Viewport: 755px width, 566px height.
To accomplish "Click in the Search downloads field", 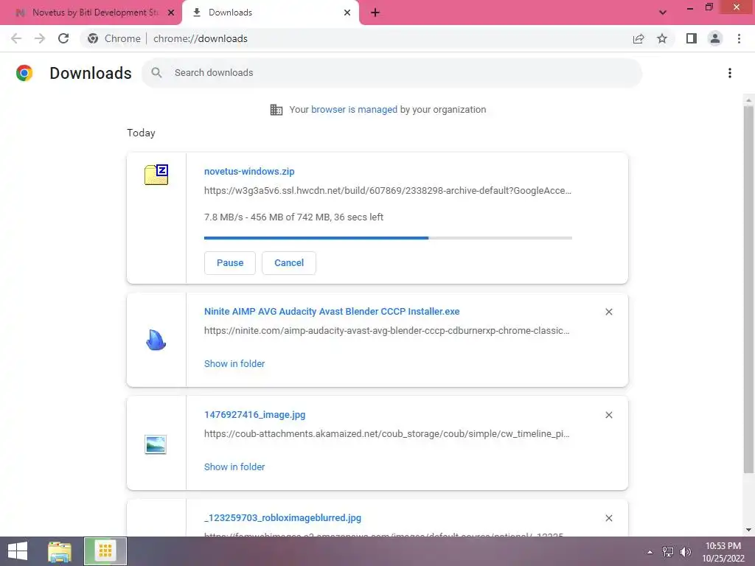I will tap(392, 73).
